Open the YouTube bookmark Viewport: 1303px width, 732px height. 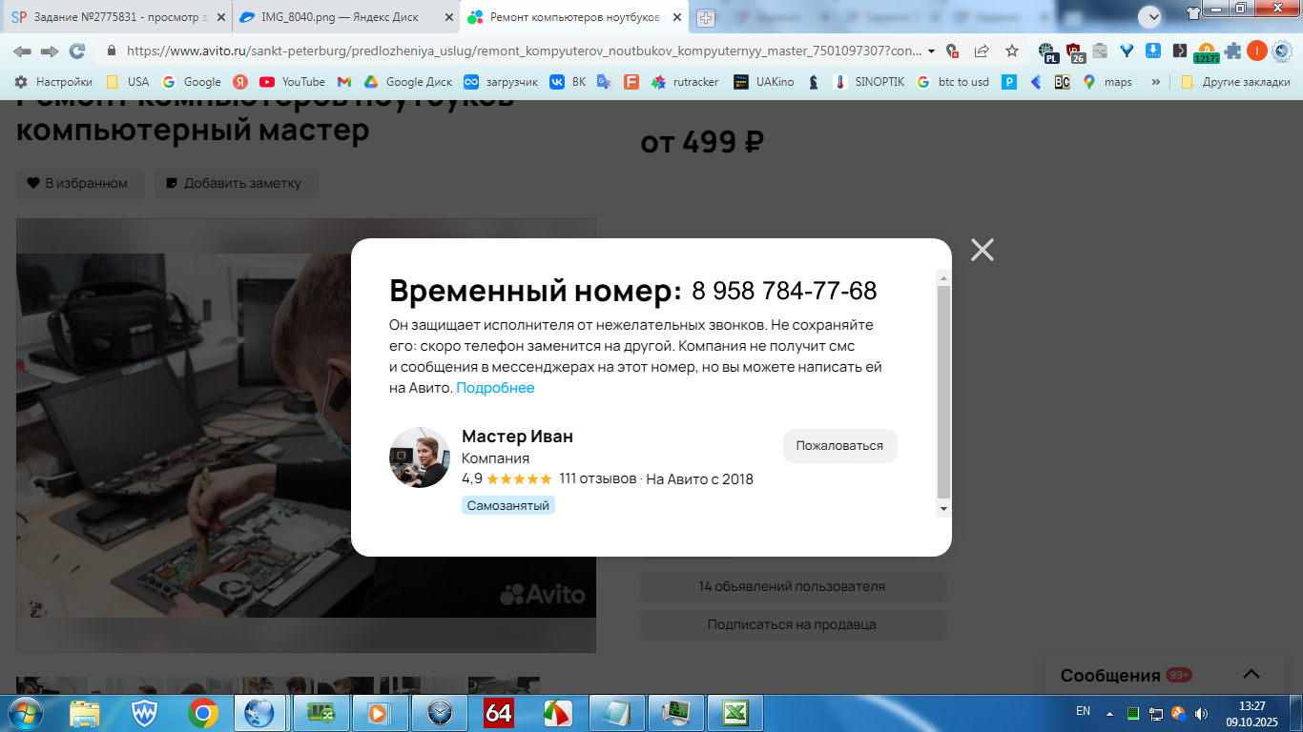(292, 82)
